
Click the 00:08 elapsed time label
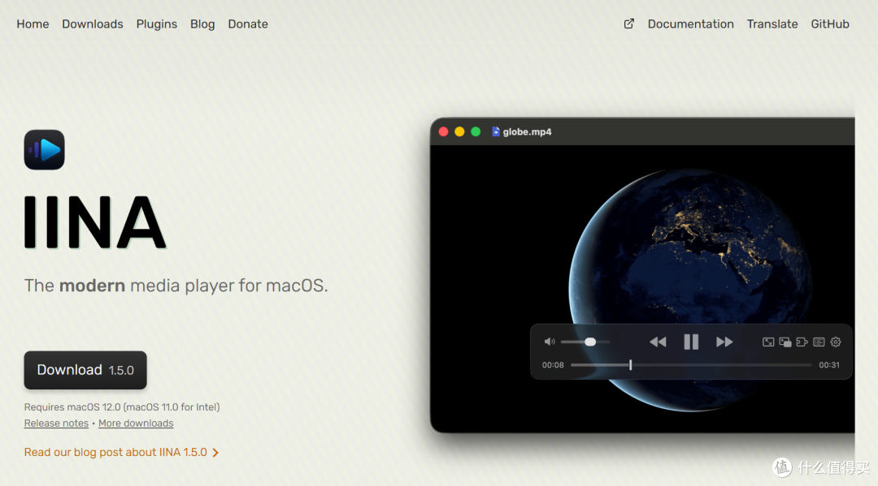click(x=553, y=365)
